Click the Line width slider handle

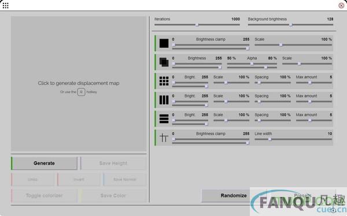pyautogui.click(x=270, y=139)
